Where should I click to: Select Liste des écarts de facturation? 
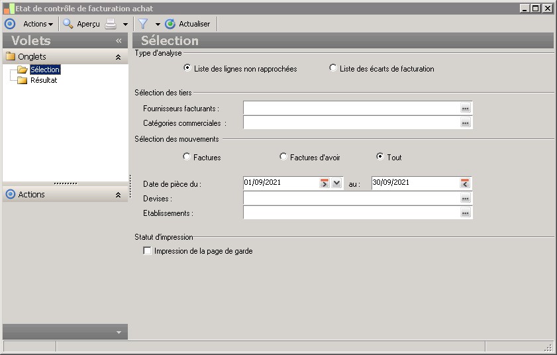point(333,68)
